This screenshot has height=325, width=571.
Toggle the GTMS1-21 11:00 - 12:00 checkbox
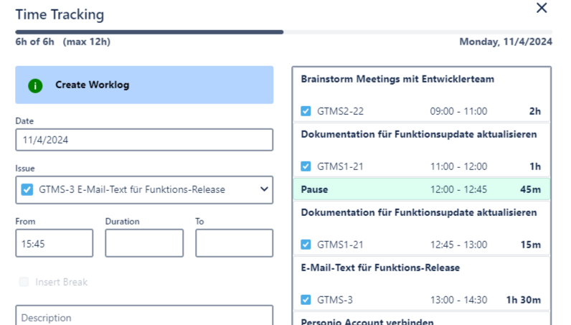[306, 166]
